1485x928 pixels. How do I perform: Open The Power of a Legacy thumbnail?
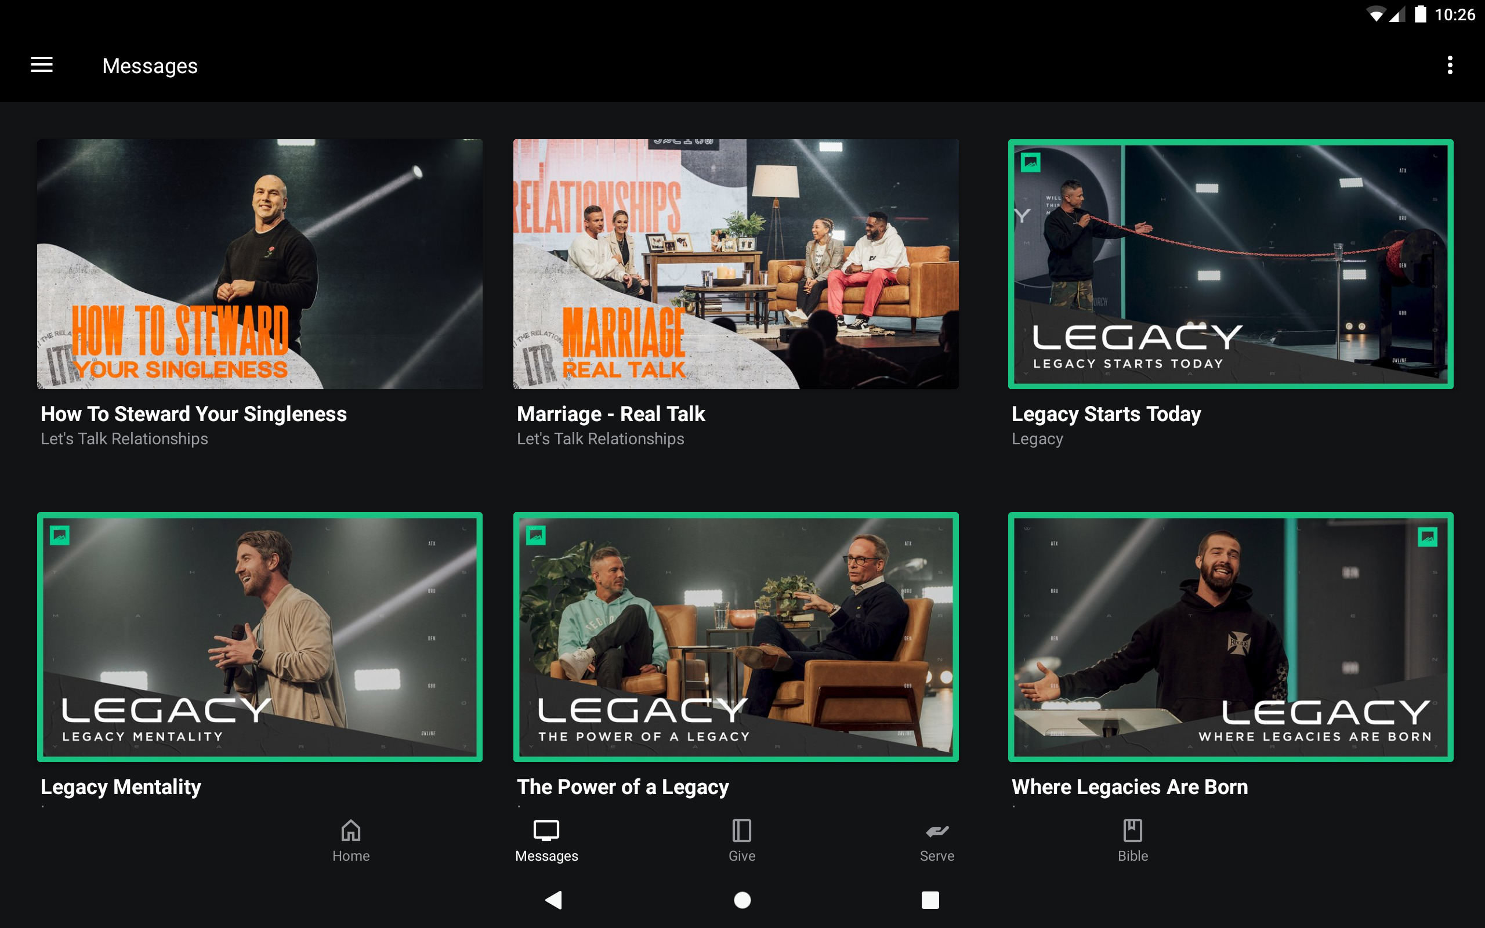click(736, 637)
